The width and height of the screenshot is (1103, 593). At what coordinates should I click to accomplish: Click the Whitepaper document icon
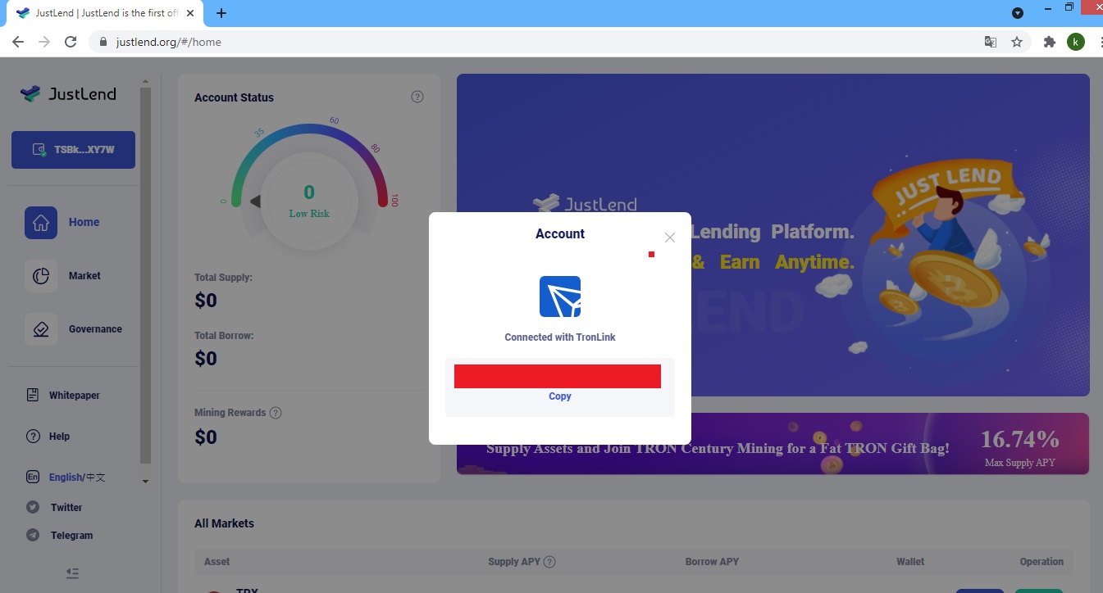33,395
